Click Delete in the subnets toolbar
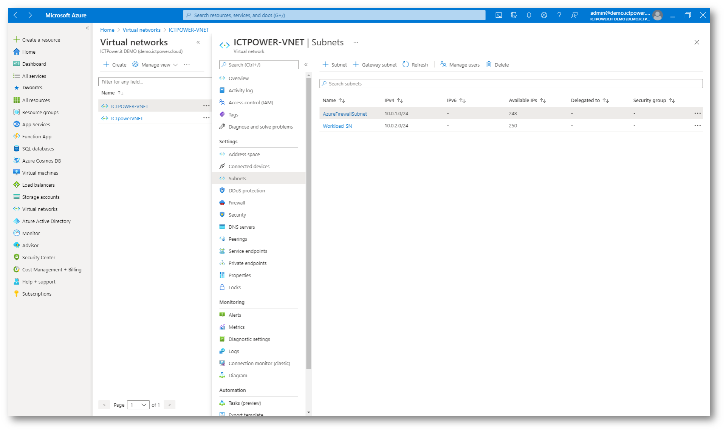726x432 pixels. [497, 65]
